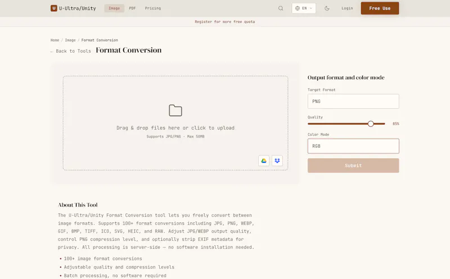Click Back to Tools link
Viewport: 450px width, 279px height.
tap(71, 51)
